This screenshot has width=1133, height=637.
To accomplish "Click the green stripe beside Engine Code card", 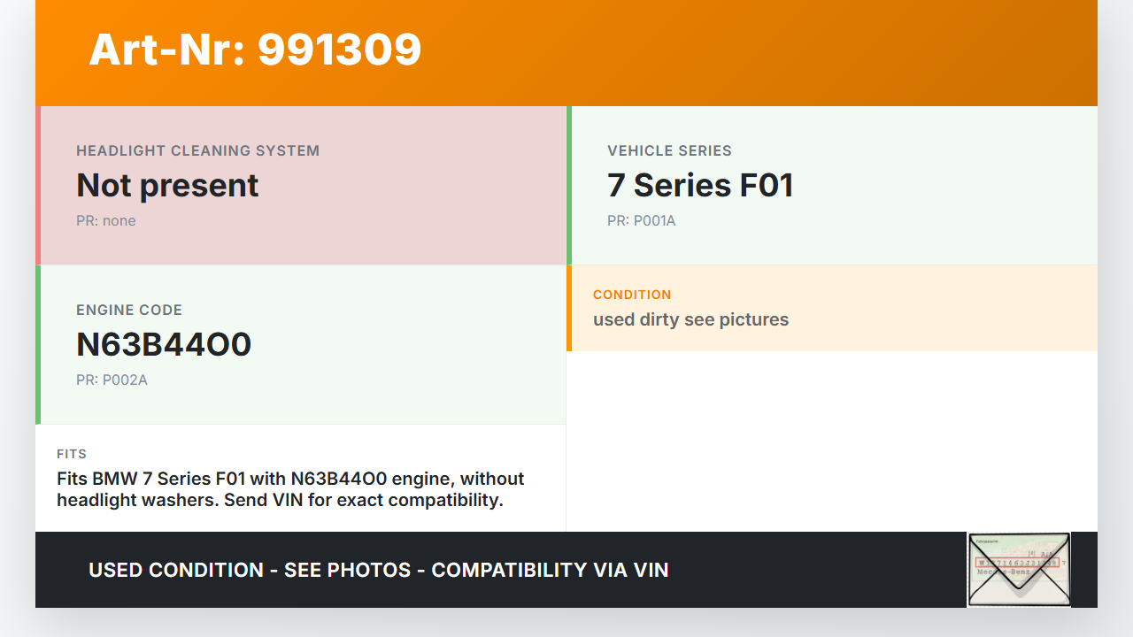I will 38,344.
